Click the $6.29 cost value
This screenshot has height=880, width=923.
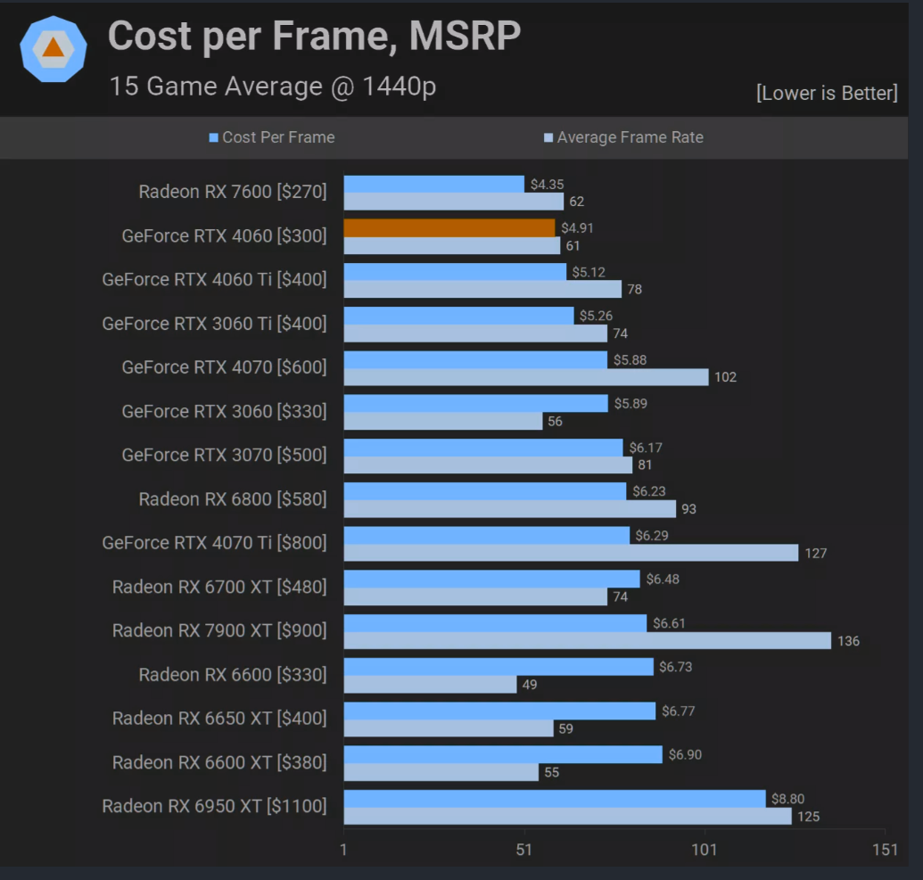click(652, 535)
